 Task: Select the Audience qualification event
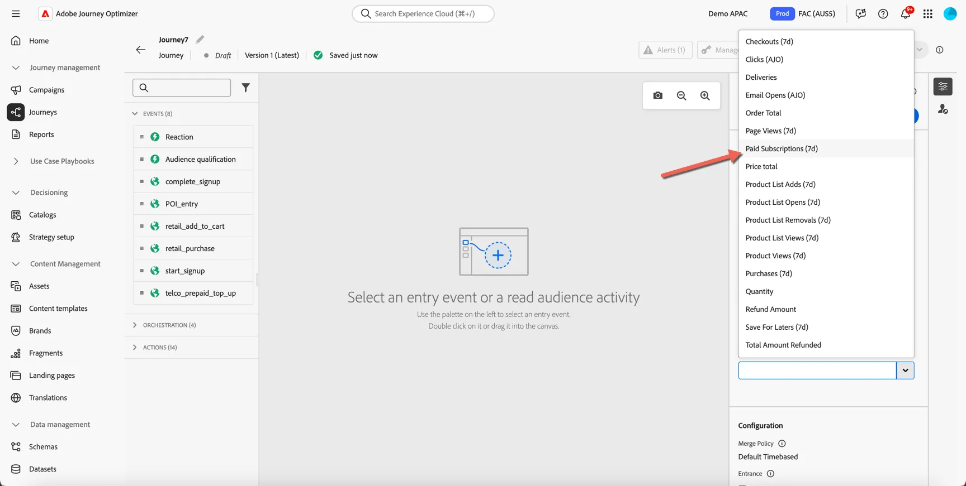point(193,159)
